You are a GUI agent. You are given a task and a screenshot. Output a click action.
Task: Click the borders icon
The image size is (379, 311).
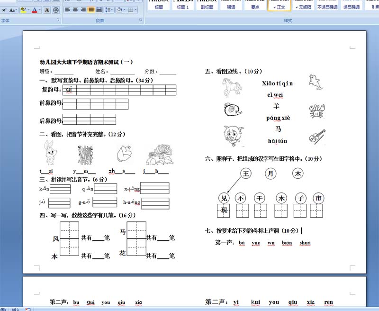coord(131,9)
